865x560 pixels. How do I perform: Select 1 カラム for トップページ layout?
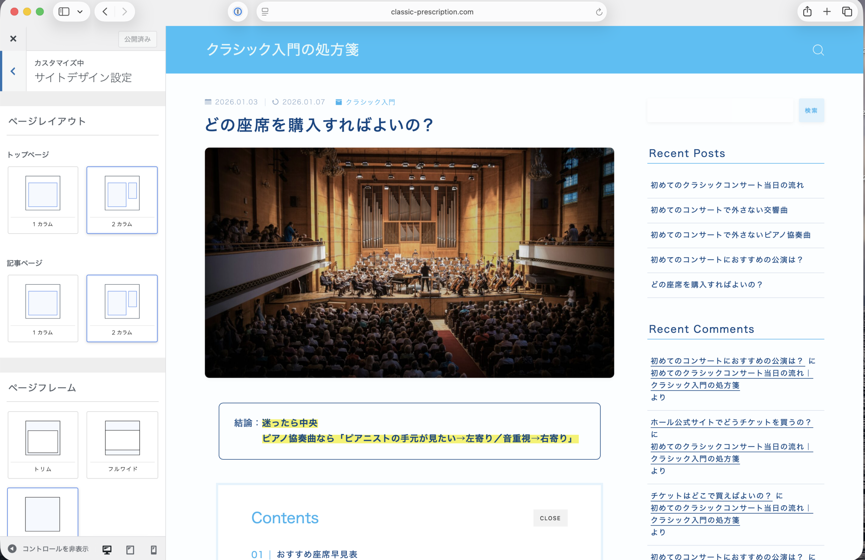pyautogui.click(x=43, y=200)
